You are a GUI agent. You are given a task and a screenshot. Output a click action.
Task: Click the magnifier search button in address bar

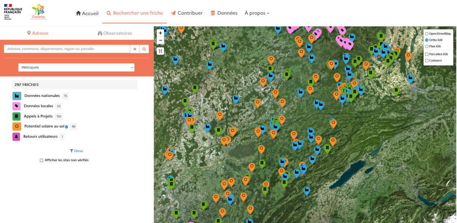point(144,49)
